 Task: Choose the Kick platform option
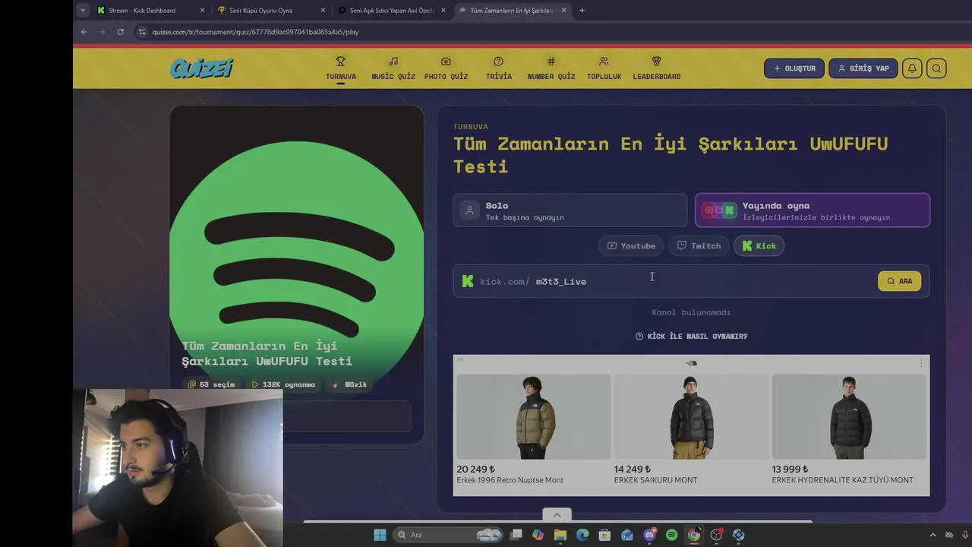[x=759, y=245]
